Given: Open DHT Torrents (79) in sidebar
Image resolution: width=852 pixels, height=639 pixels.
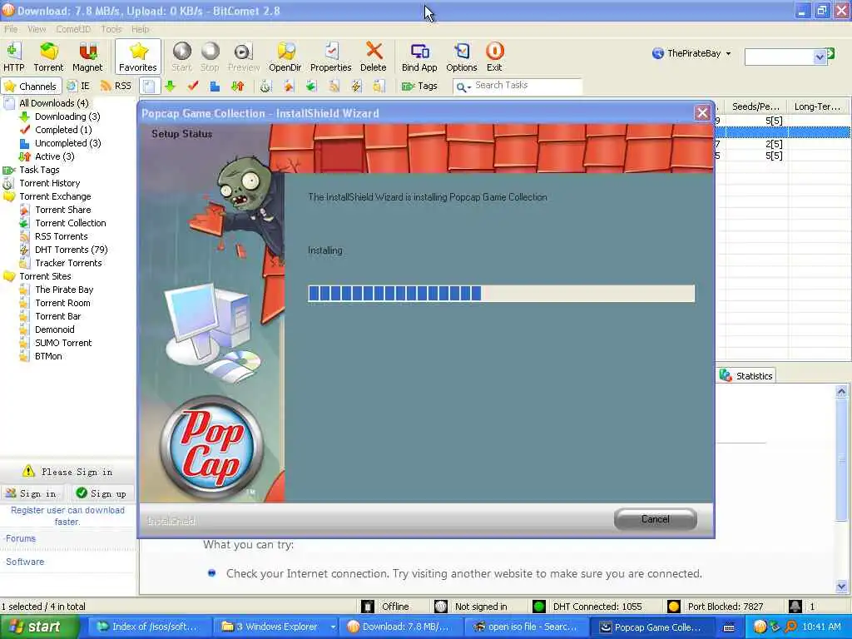Looking at the screenshot, I should (72, 250).
